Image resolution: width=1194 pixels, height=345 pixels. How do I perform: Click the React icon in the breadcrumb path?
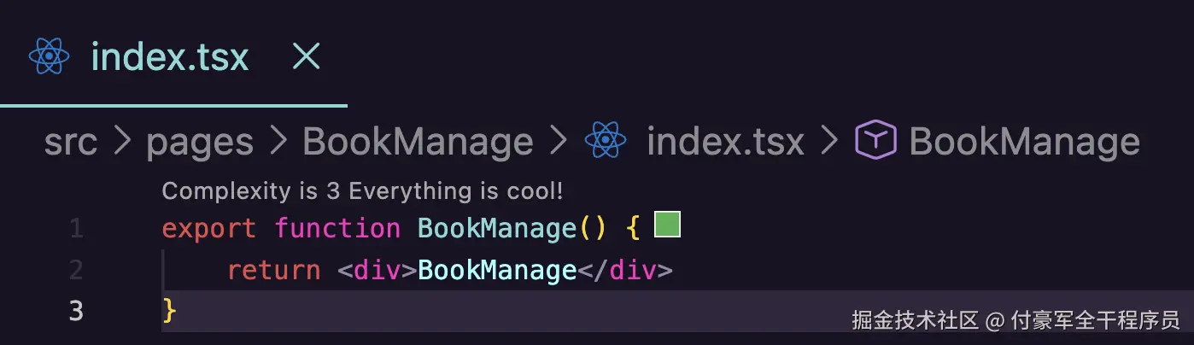[606, 141]
